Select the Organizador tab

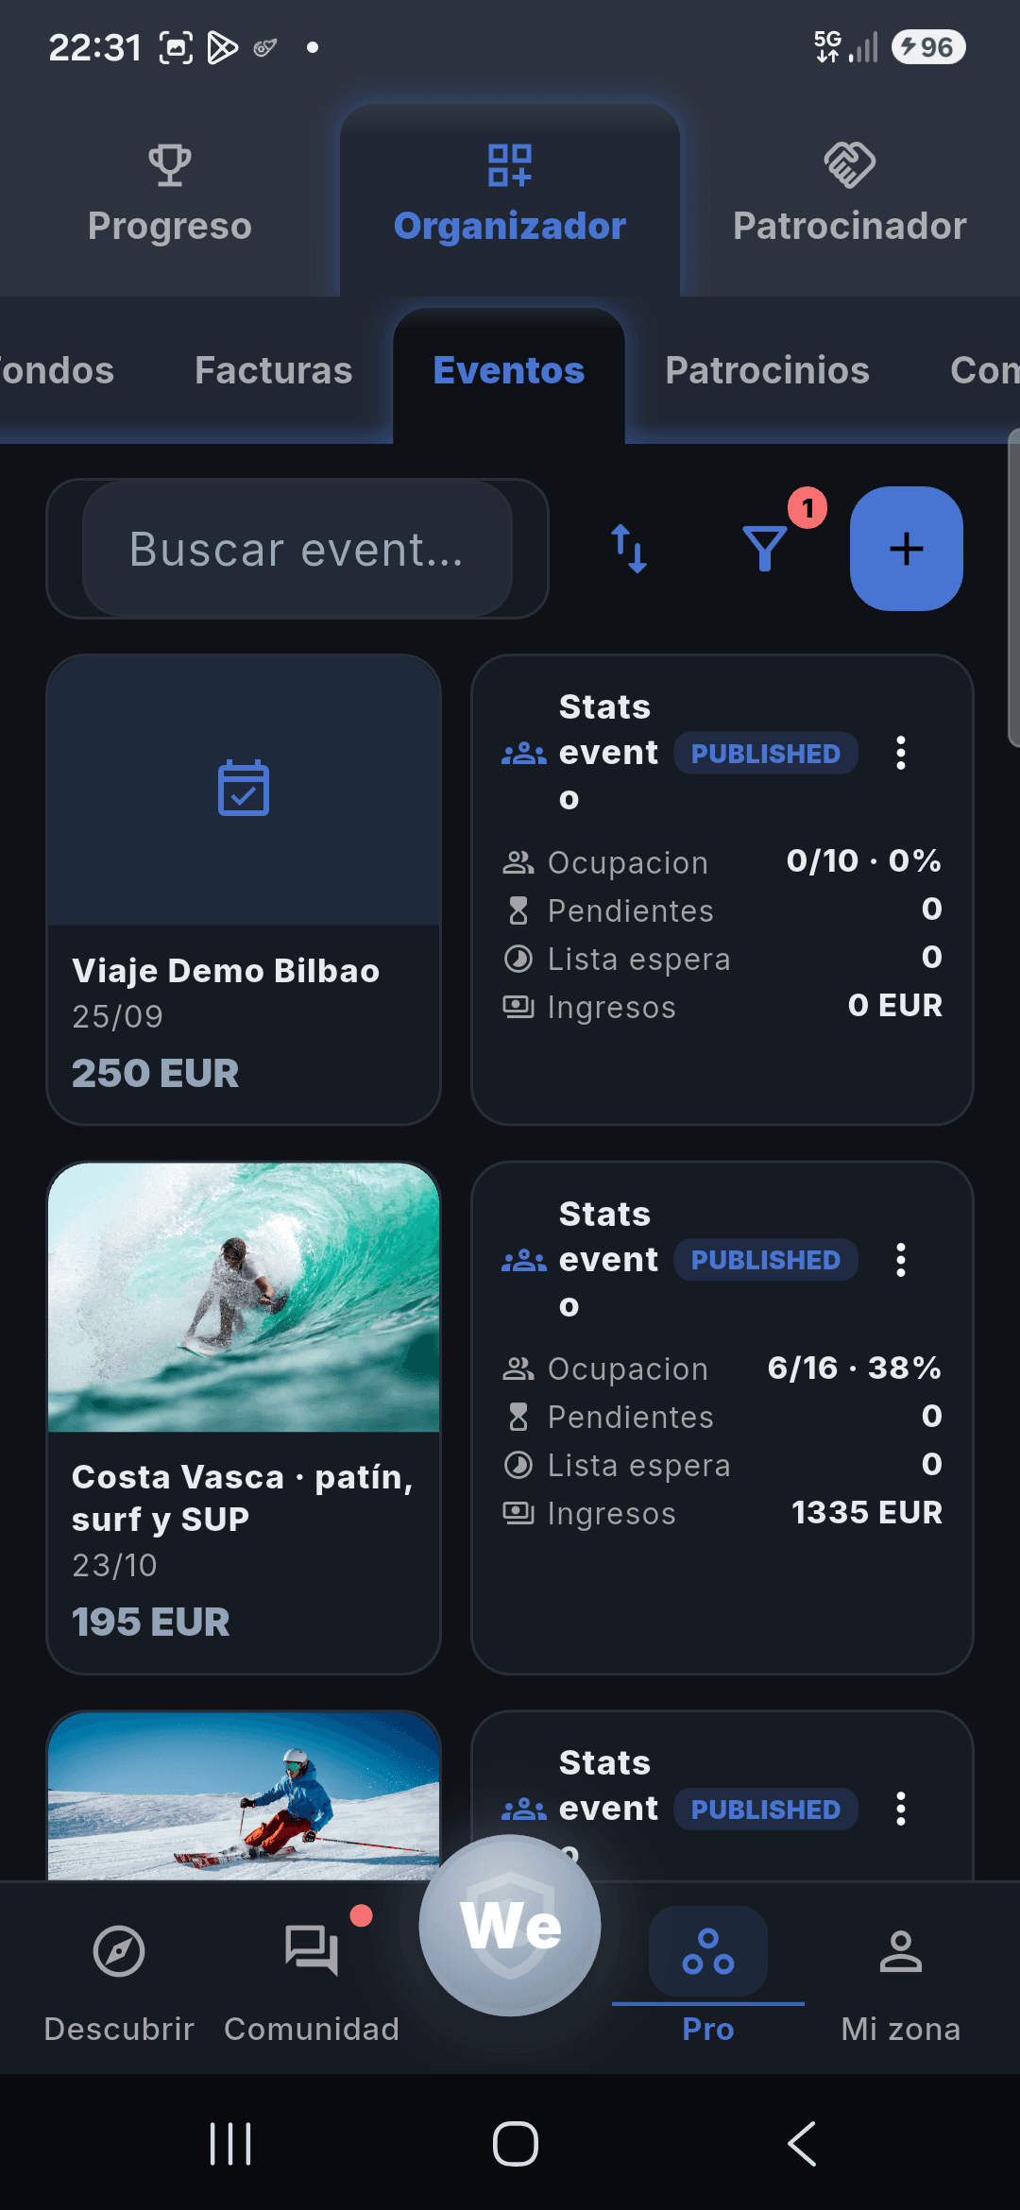(x=510, y=195)
